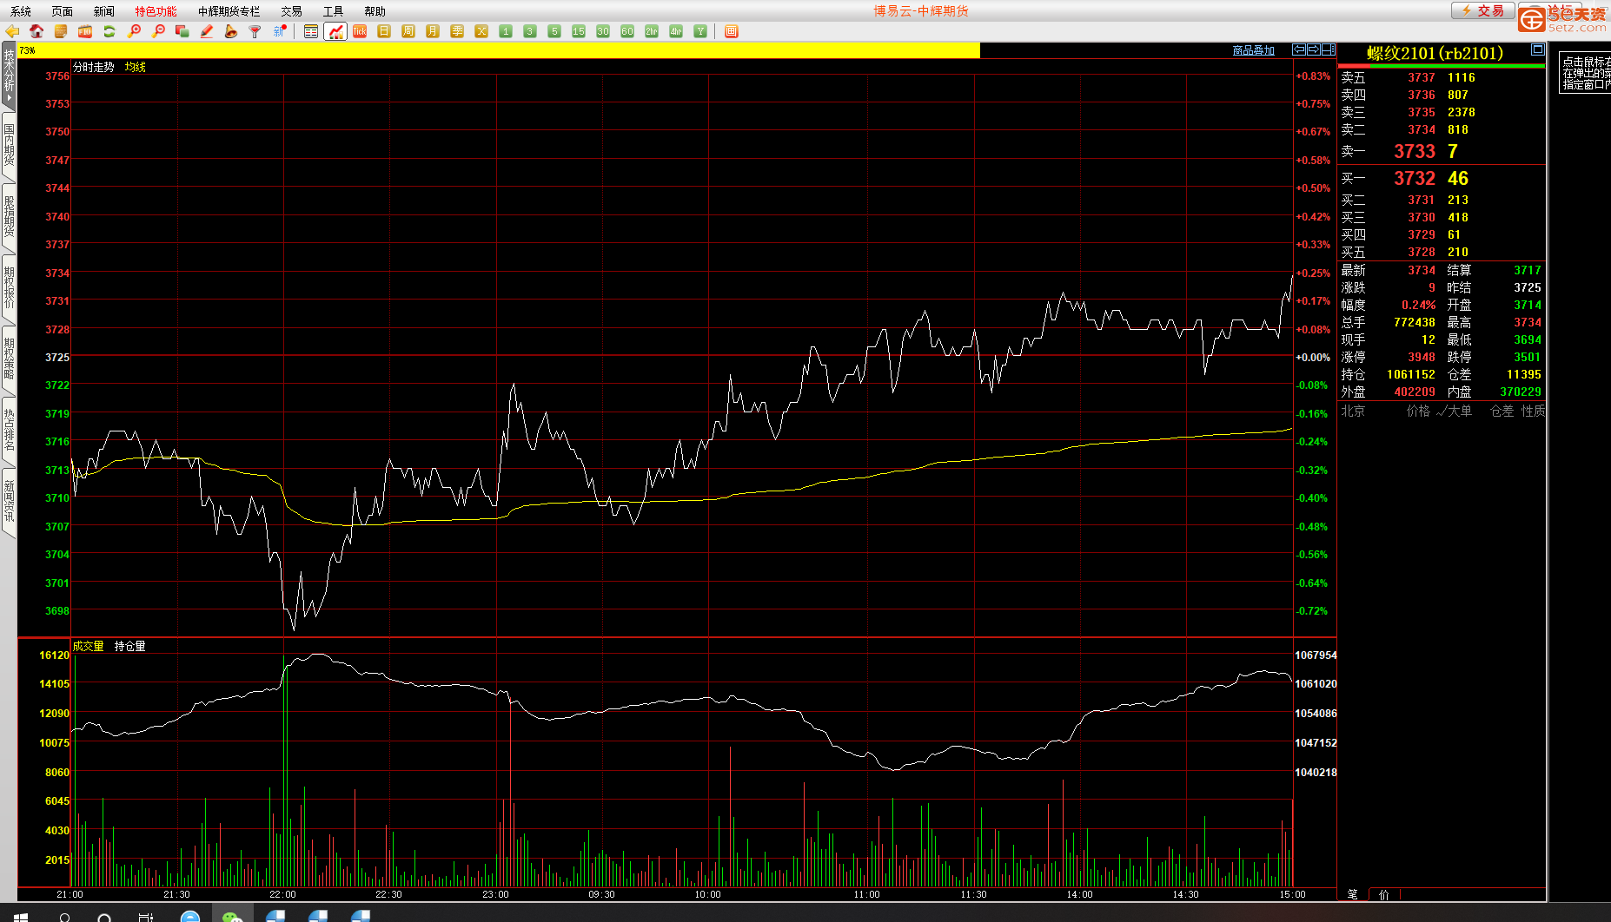Select the 分时走势 chart label
1611x922 pixels.
coord(94,67)
